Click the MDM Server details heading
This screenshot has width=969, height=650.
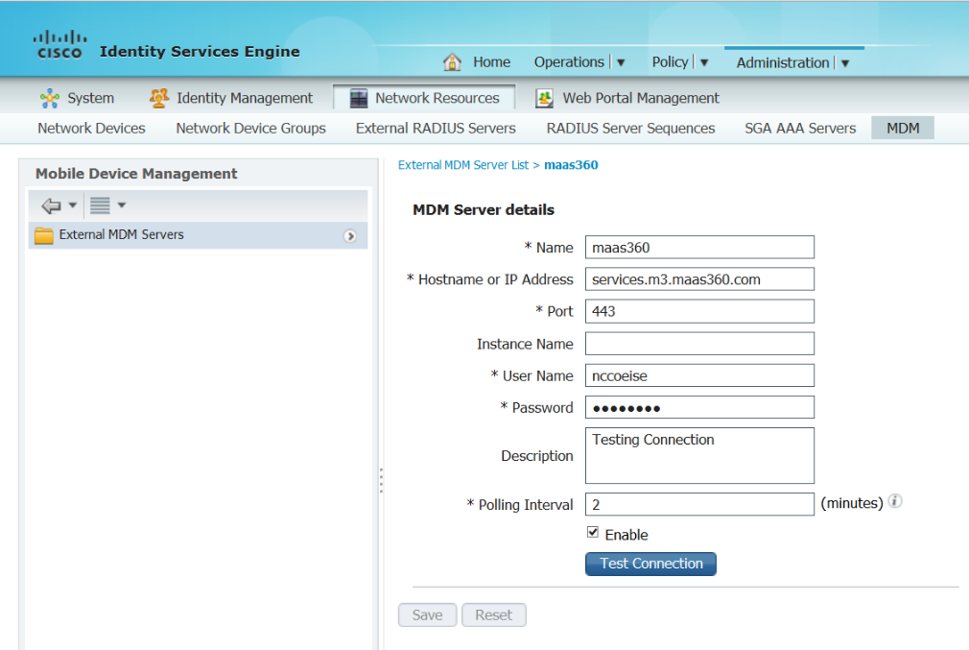(484, 209)
